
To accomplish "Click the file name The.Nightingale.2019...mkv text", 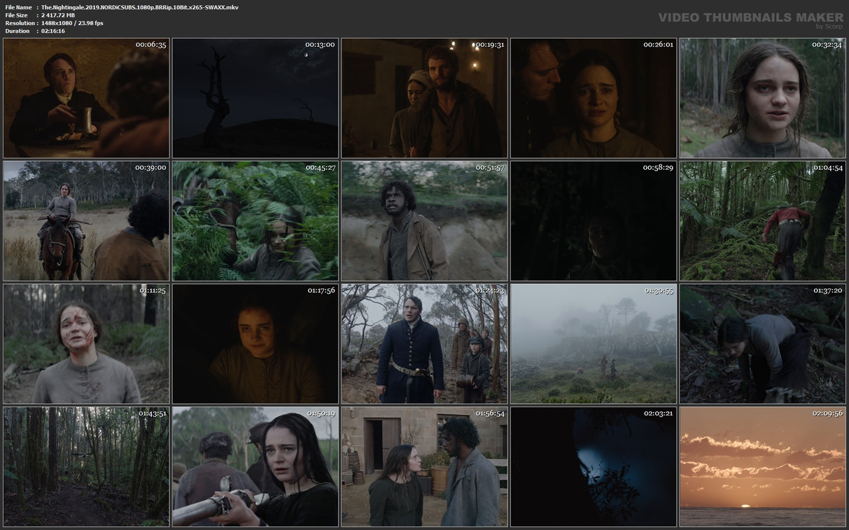I will click(140, 7).
